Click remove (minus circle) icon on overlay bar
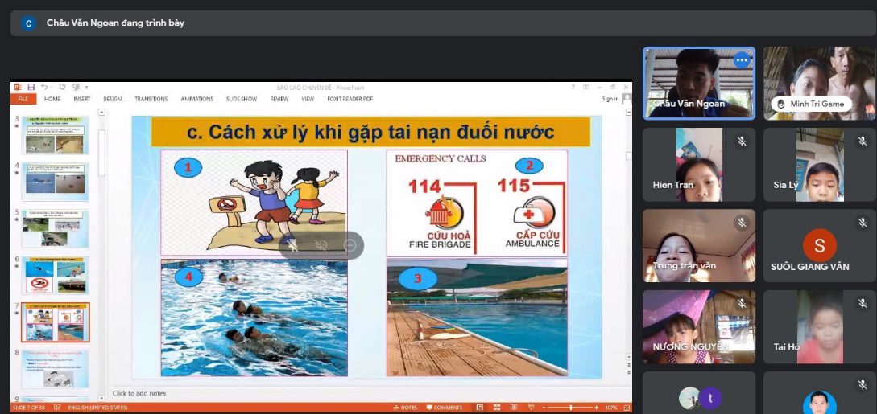Screen dimensions: 877x414 click(x=350, y=245)
